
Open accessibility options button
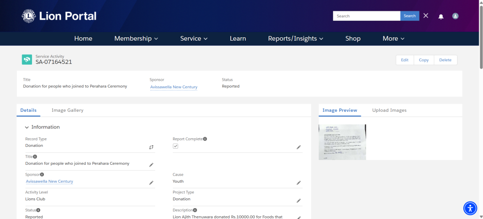[470, 208]
